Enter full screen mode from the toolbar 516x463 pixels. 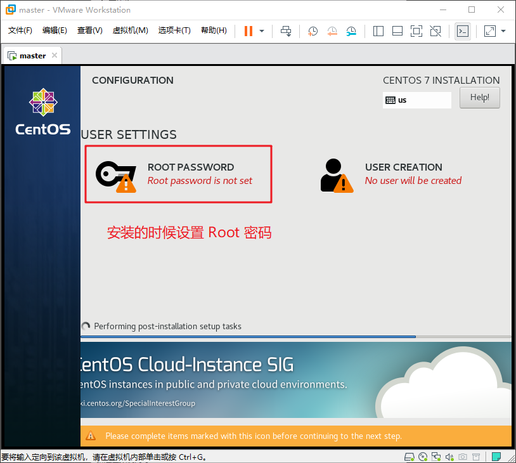pos(416,31)
